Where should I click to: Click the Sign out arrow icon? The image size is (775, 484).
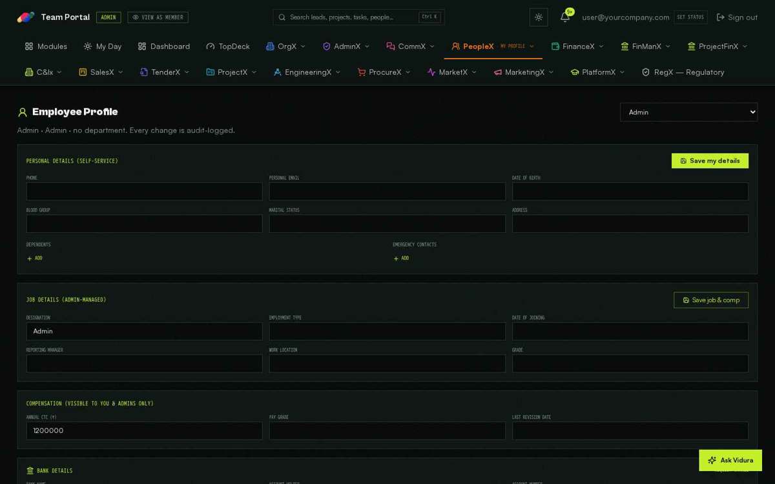(x=721, y=17)
